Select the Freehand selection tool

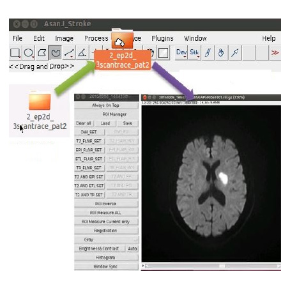point(56,53)
